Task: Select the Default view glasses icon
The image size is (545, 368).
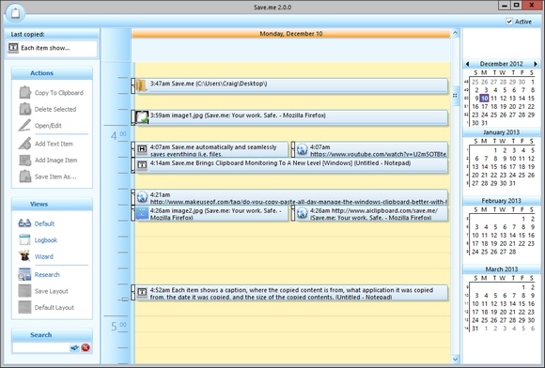Action: pos(24,223)
